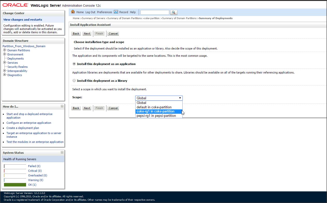Screen dimensions: 327x203
Task: Click the top Cancel button
Action: 113,34
